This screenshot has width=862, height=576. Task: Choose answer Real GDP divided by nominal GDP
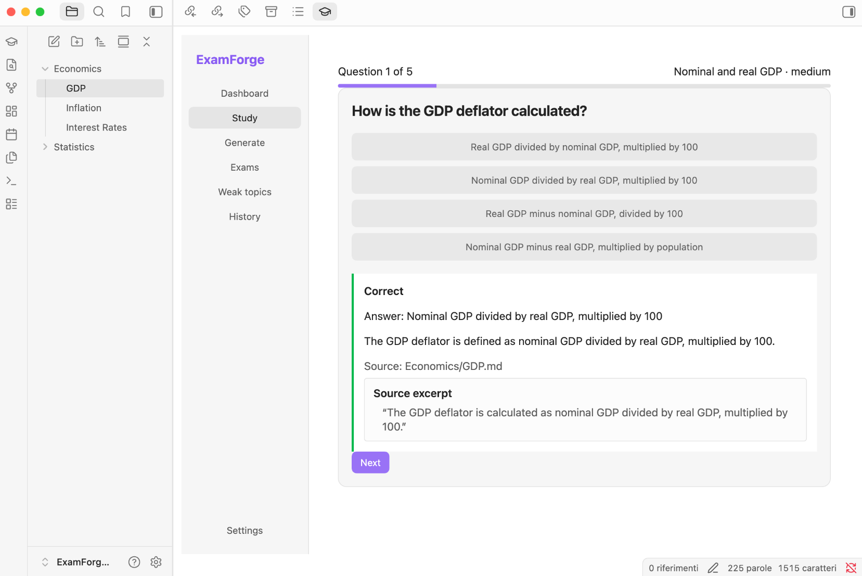(584, 147)
